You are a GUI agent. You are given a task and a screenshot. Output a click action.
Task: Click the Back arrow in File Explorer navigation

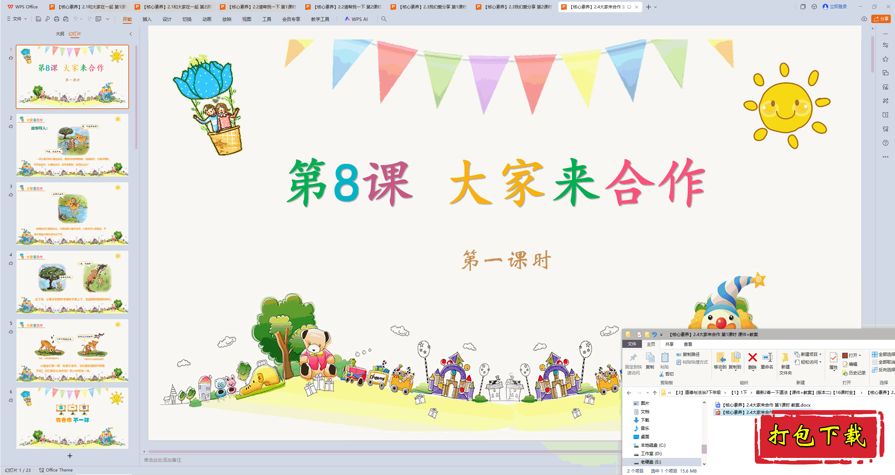[x=629, y=393]
